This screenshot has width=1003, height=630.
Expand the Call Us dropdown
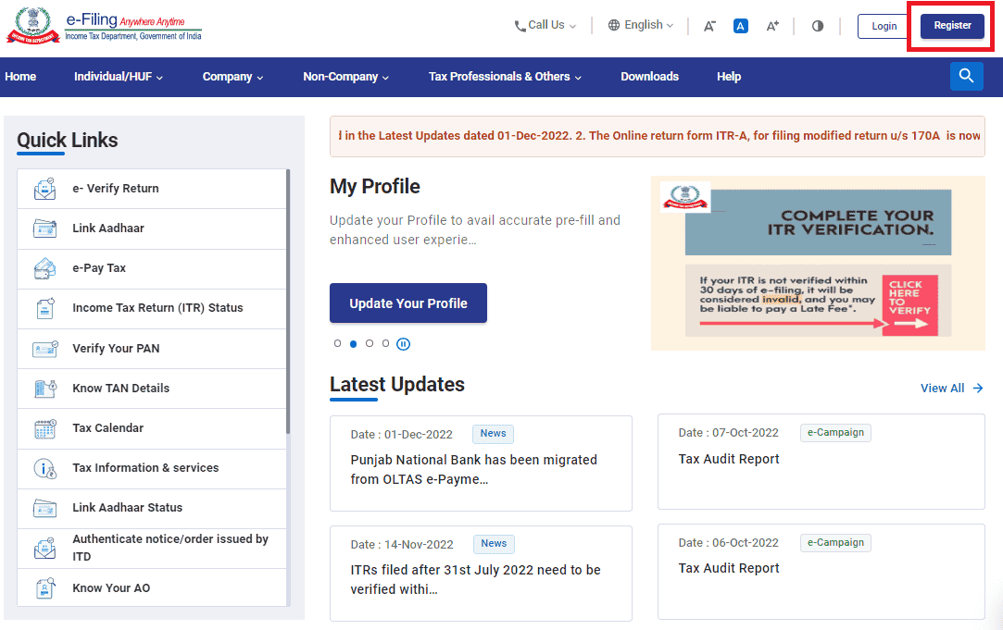tap(545, 26)
